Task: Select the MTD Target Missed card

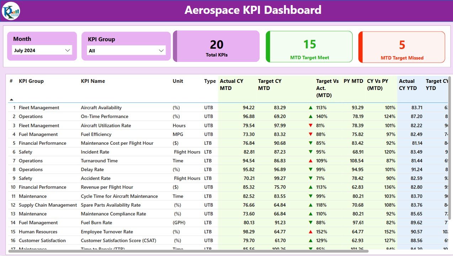Action: click(x=402, y=47)
